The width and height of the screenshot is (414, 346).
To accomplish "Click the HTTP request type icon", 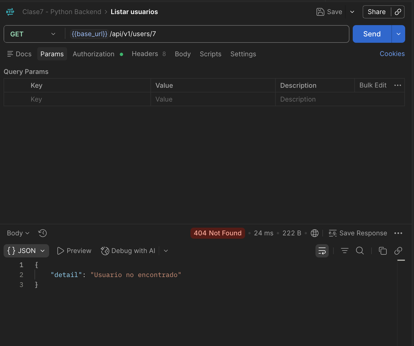I will [x=10, y=12].
